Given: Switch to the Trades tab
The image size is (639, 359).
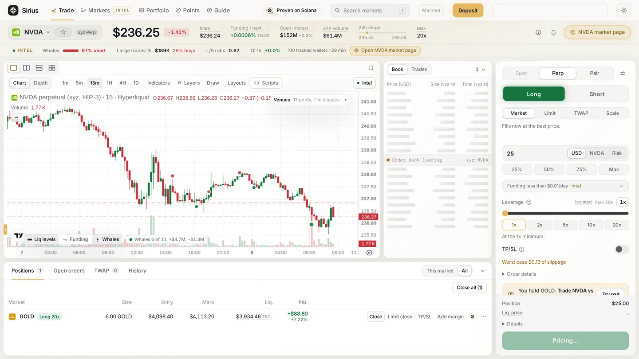Looking at the screenshot, I should [419, 70].
